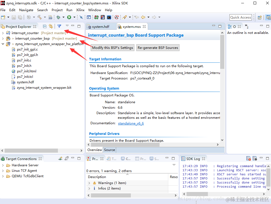Select ps7_init.html file

pyautogui.click(x=26, y=71)
